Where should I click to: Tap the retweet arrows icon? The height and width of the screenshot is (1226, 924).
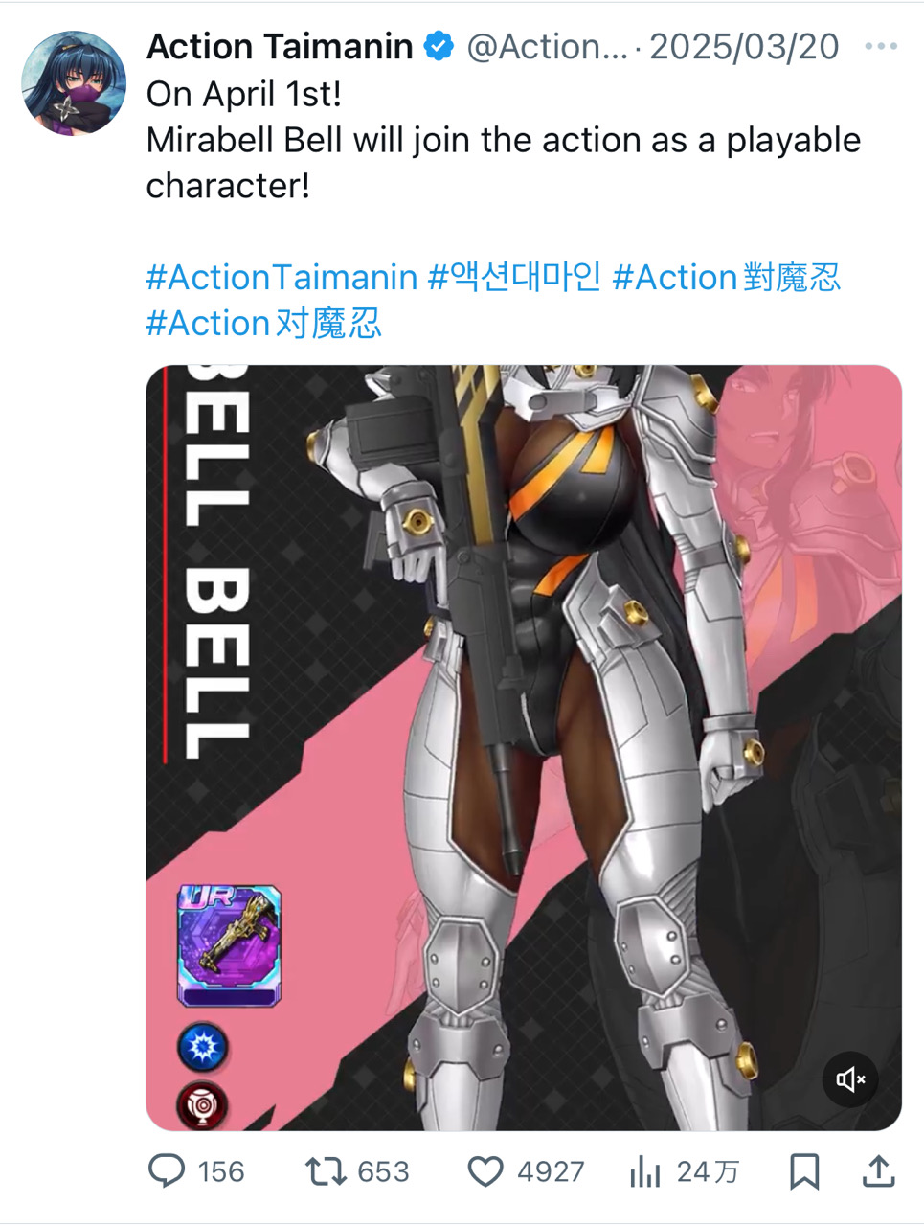click(x=325, y=1171)
